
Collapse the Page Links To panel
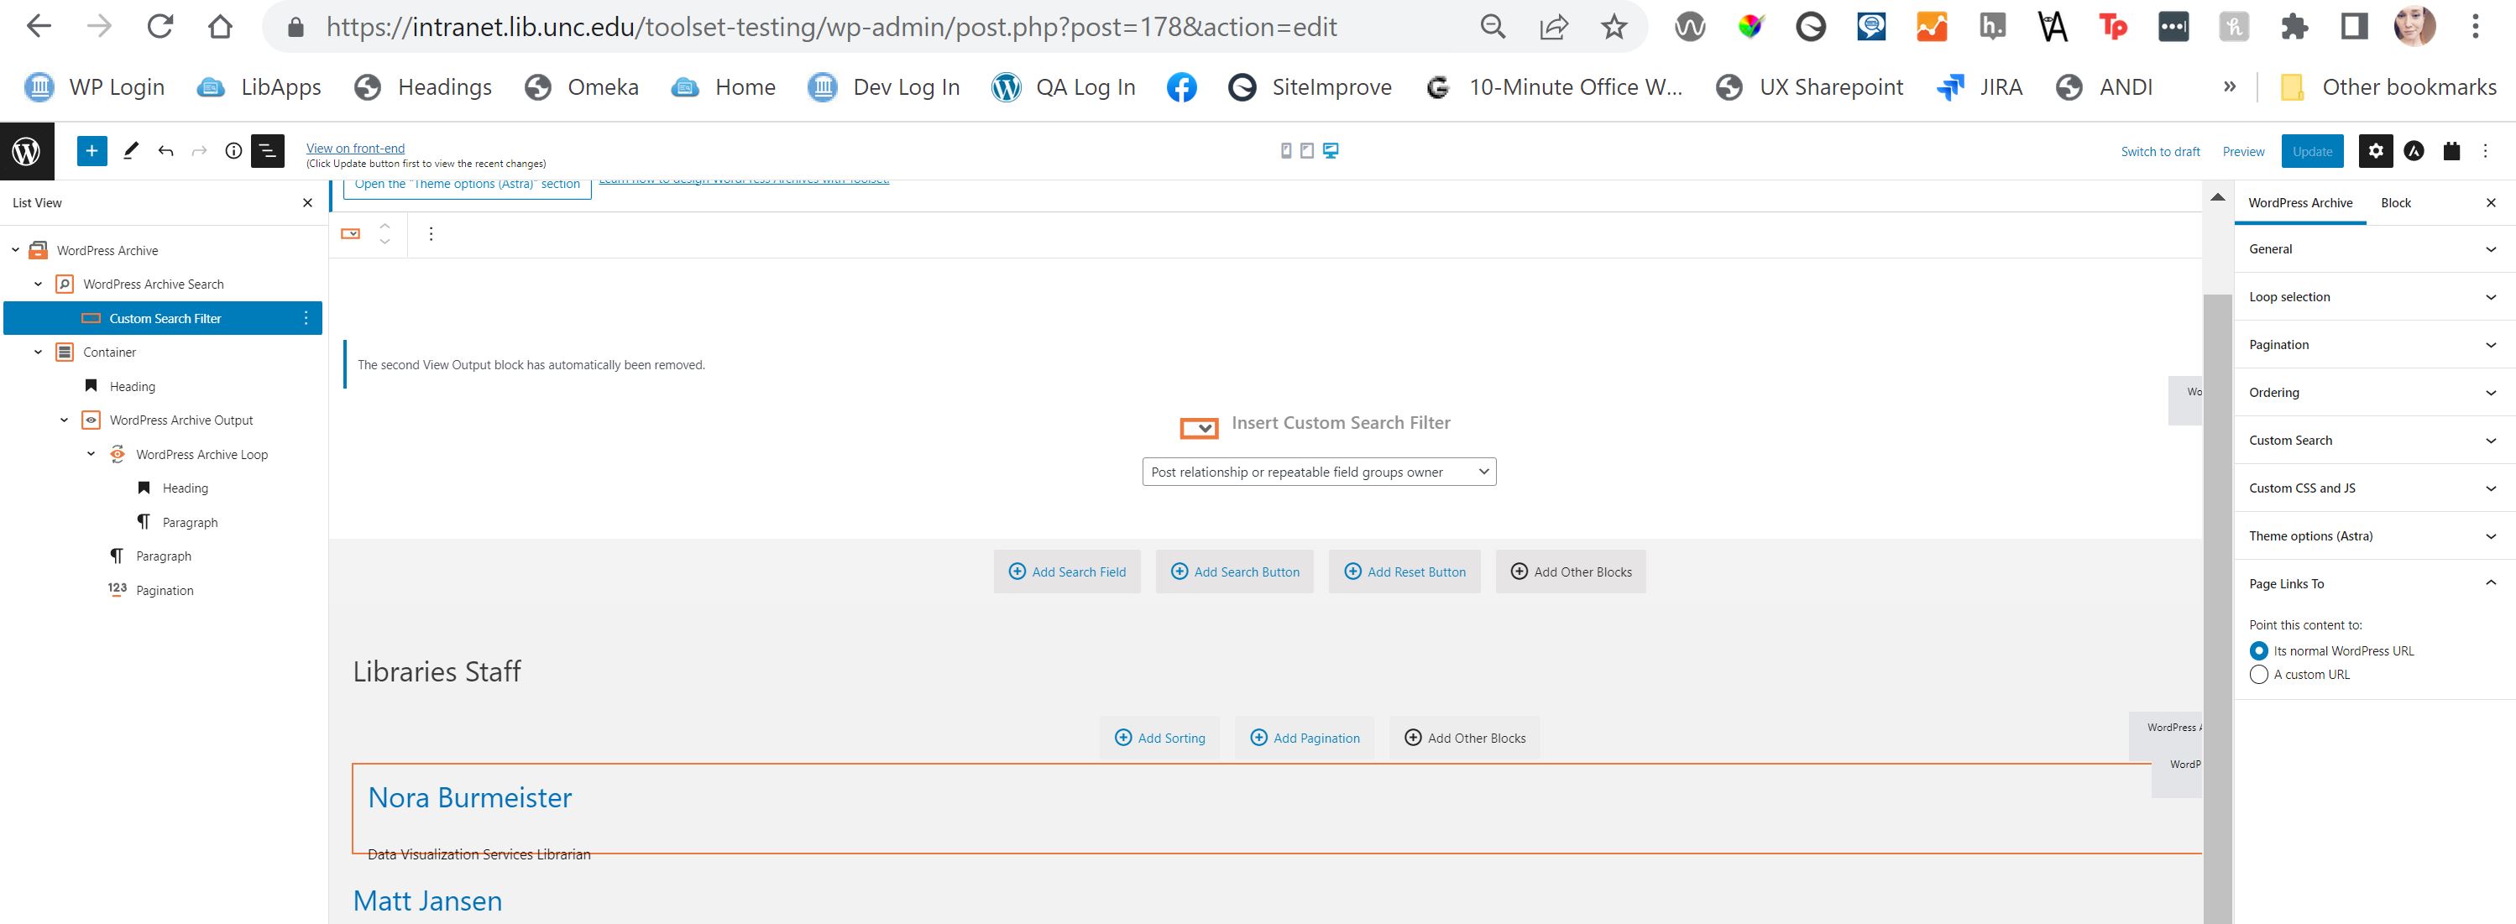tap(2374, 584)
